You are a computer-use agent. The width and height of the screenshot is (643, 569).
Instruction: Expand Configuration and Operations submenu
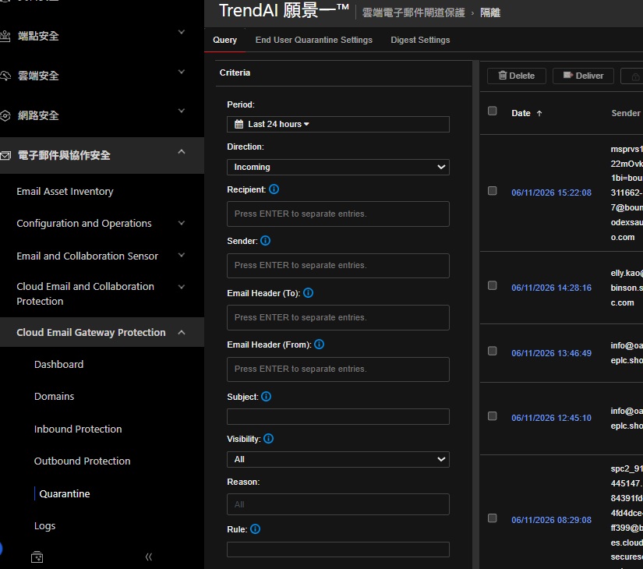182,223
